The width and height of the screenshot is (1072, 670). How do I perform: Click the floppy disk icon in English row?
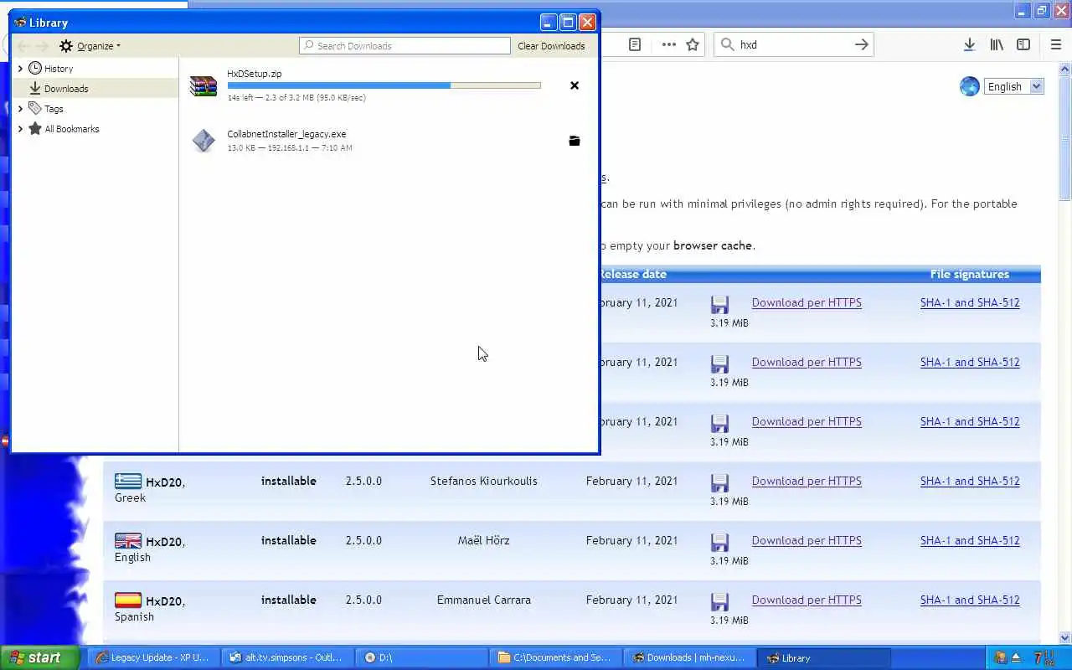pos(719,543)
